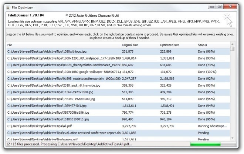Click original size value 231,875

[128, 51]
